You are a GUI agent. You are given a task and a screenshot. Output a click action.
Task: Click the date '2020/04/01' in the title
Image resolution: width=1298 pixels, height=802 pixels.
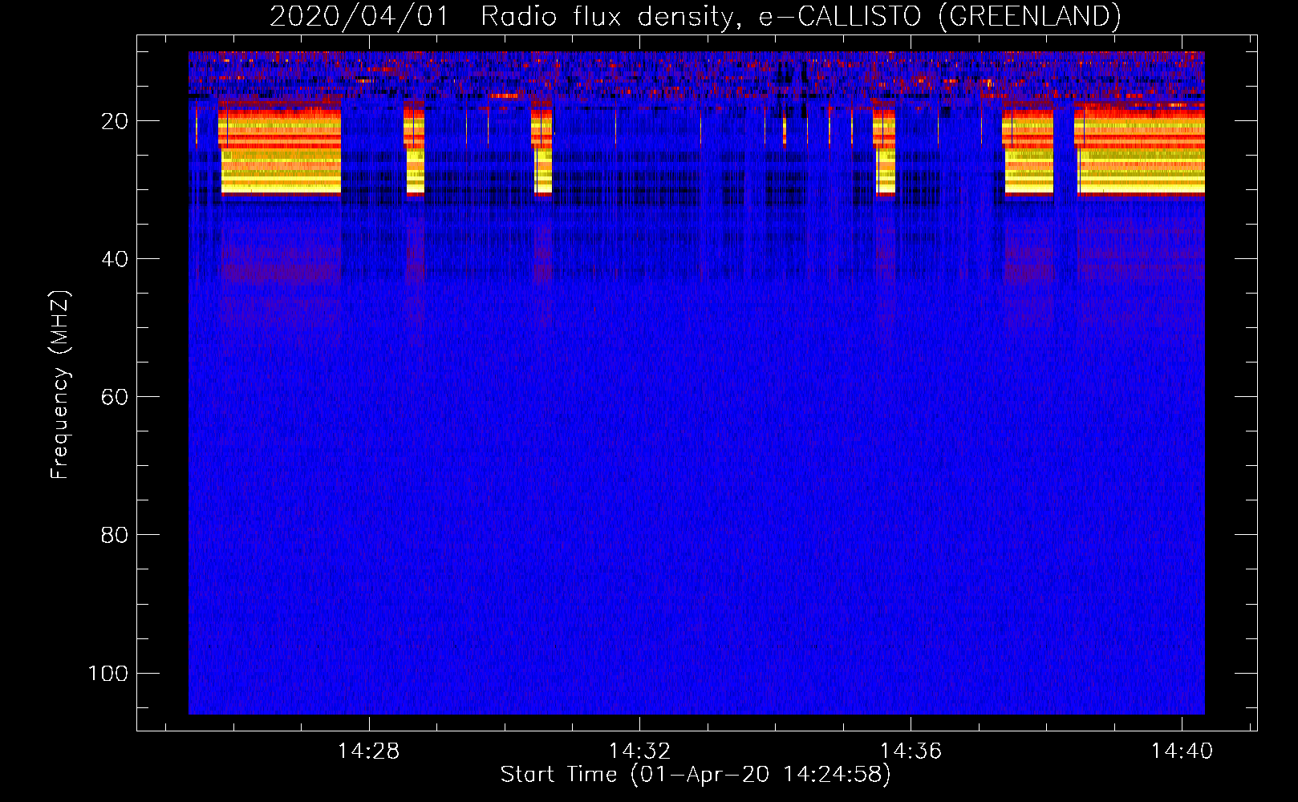(x=359, y=17)
